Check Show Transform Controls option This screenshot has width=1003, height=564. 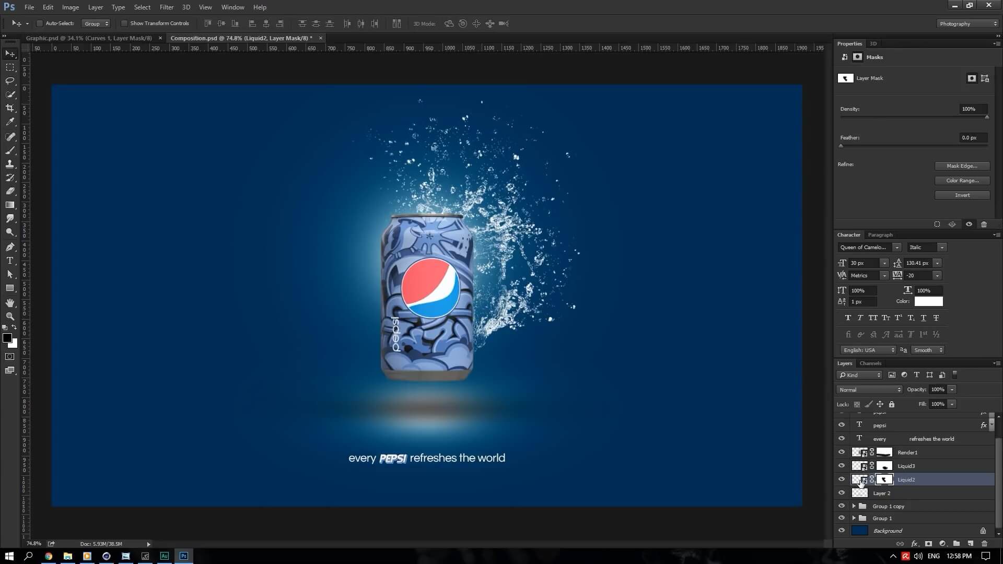(124, 23)
